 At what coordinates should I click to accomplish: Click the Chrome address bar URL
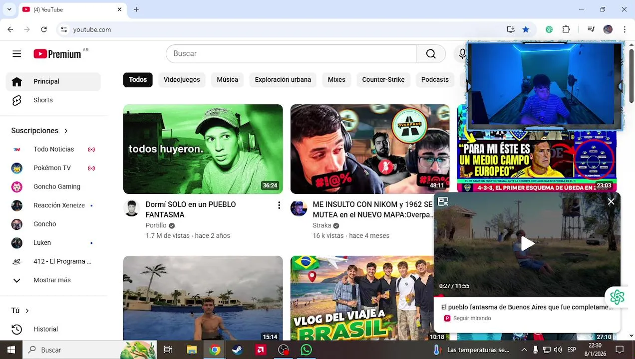(92, 29)
